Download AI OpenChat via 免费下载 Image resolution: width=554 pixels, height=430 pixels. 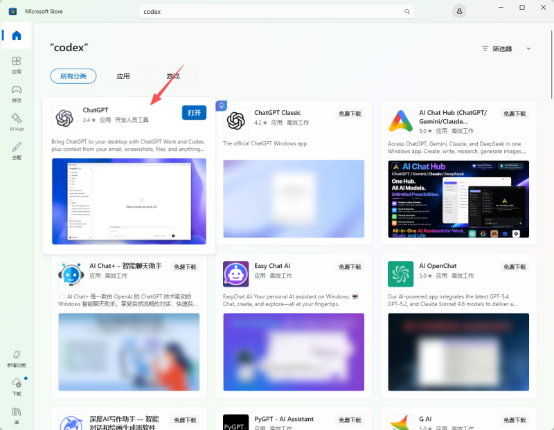click(x=515, y=267)
